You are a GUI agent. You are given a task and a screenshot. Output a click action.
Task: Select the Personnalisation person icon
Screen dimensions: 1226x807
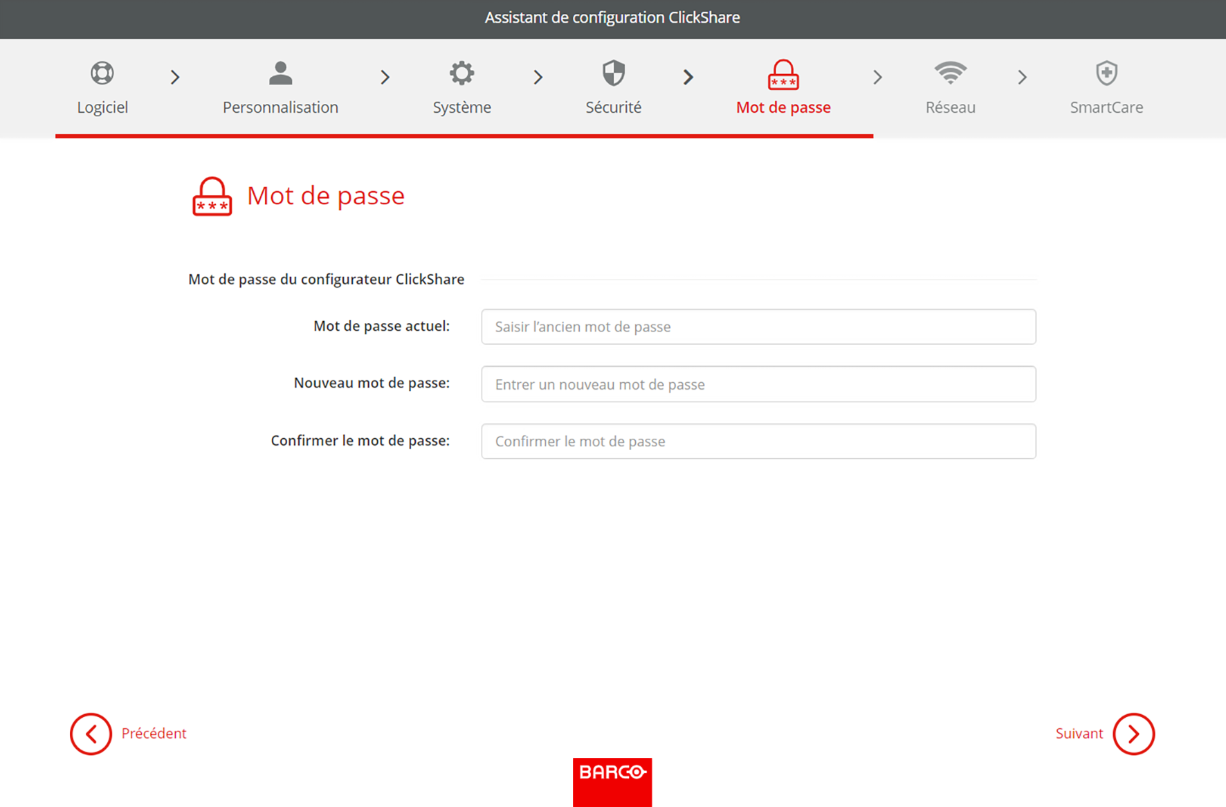280,73
